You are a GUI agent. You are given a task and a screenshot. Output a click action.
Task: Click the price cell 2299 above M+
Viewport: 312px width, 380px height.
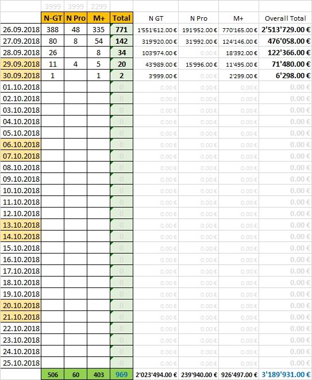pyautogui.click(x=99, y=6)
